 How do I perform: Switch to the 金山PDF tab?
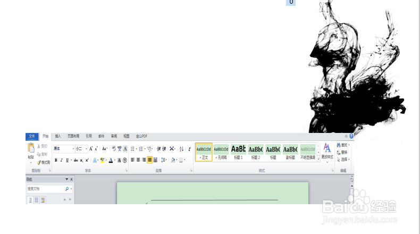click(x=141, y=136)
